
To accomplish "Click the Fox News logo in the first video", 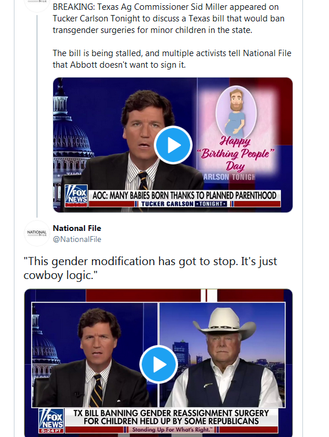I will 76,196.
